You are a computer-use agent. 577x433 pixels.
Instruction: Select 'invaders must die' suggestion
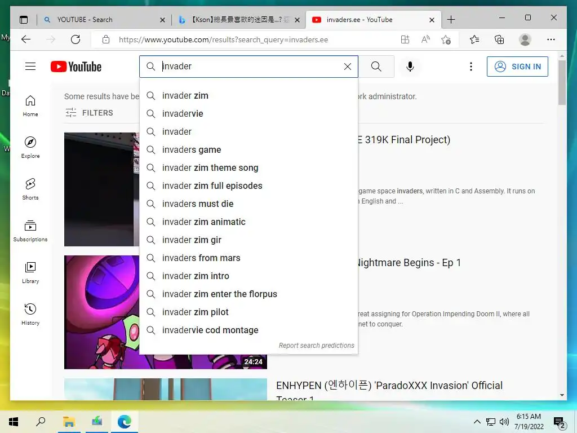(248, 204)
